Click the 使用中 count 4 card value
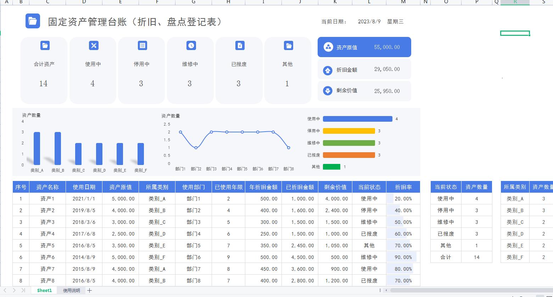553x297 pixels. pos(93,83)
